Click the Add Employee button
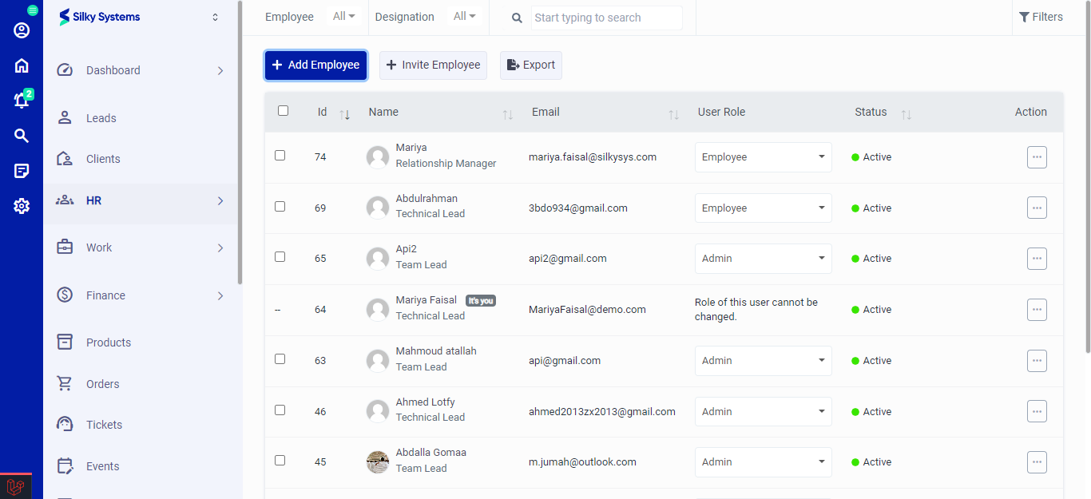Screen dimensions: 1091x499 [315, 65]
